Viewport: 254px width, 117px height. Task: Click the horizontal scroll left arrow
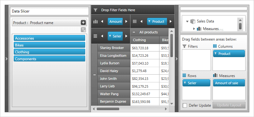[94, 109]
